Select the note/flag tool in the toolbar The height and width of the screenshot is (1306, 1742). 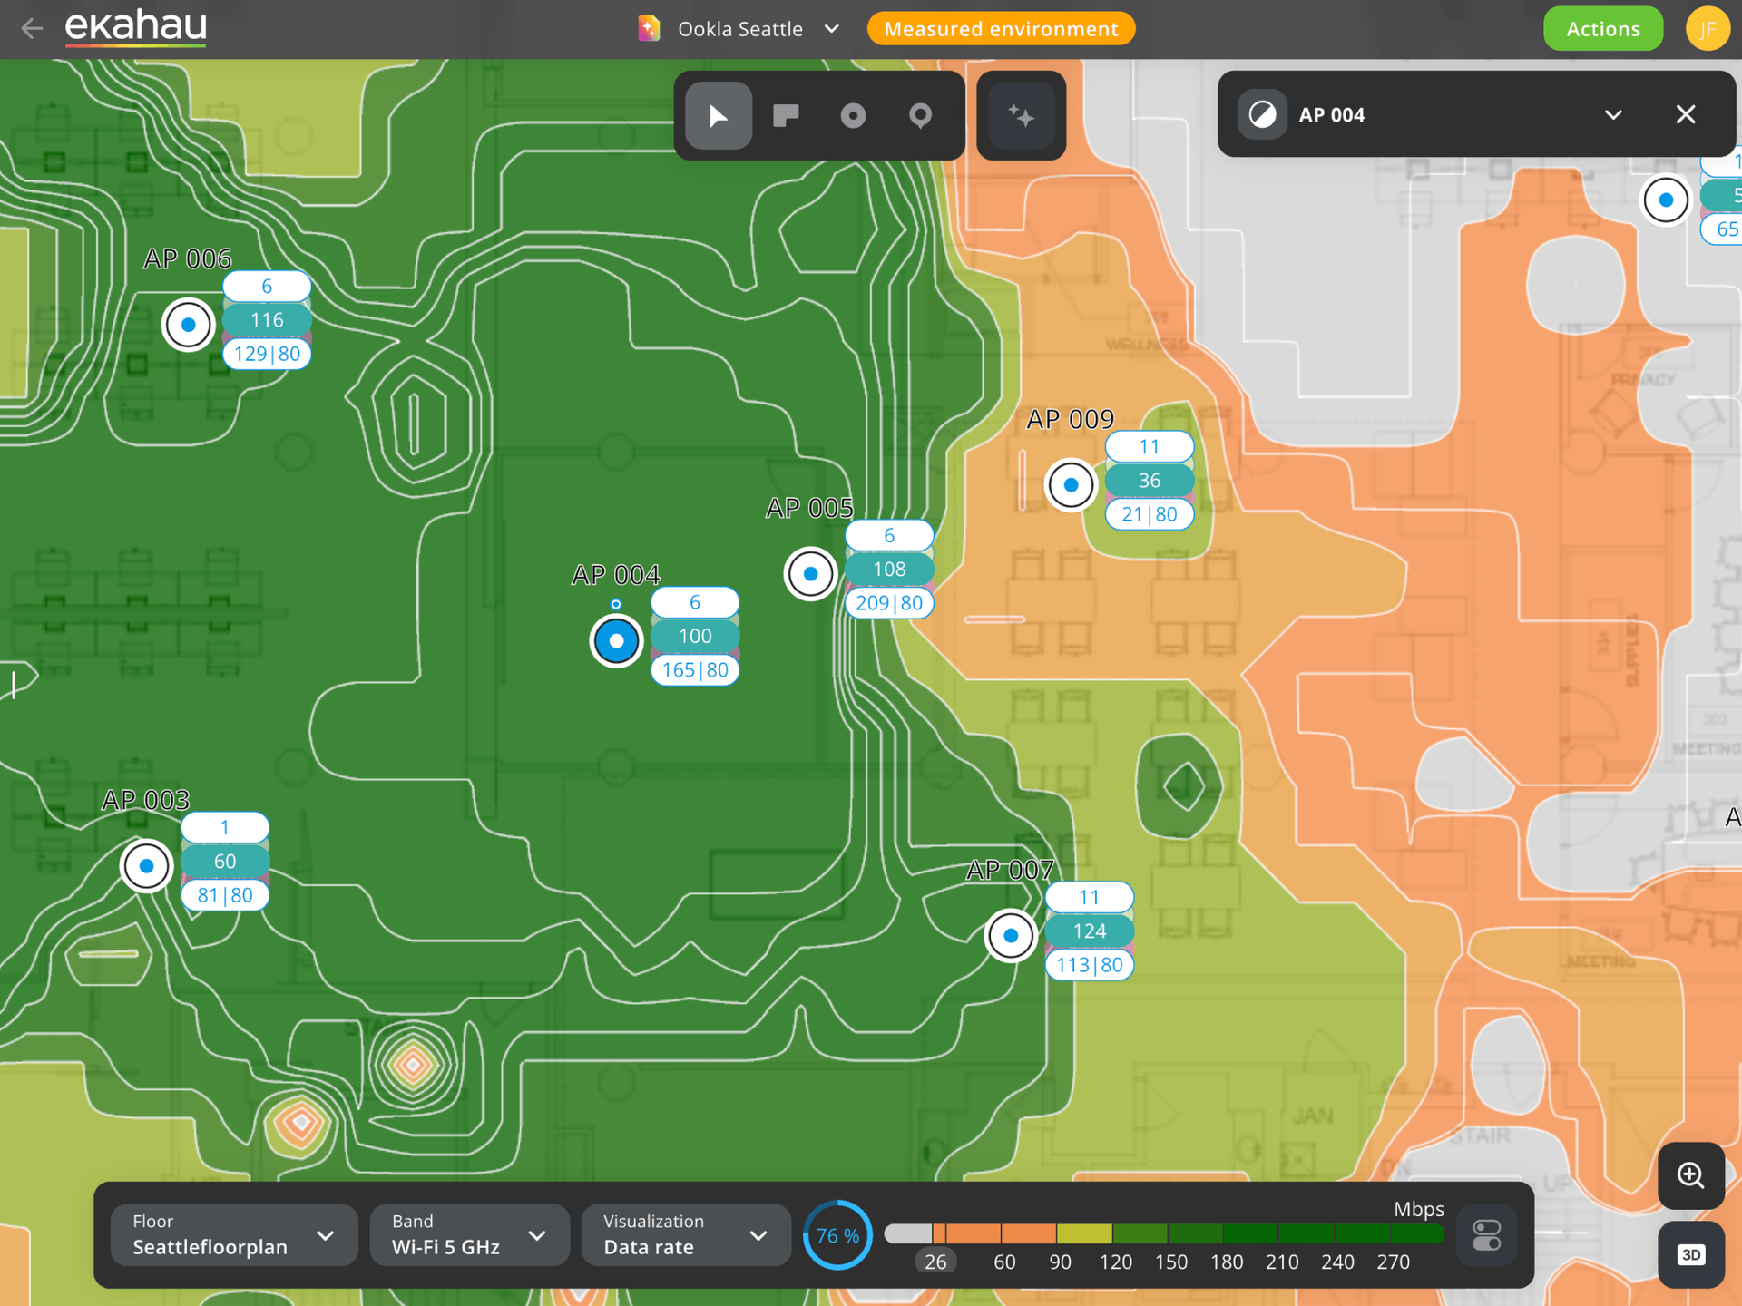coord(785,115)
